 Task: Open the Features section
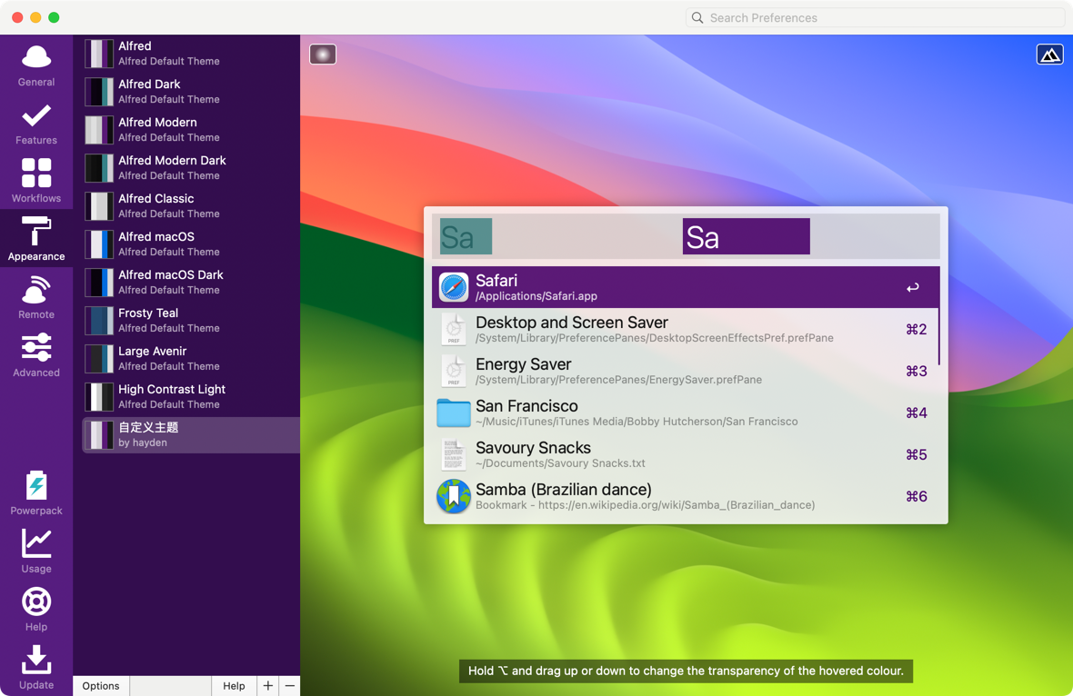(36, 124)
